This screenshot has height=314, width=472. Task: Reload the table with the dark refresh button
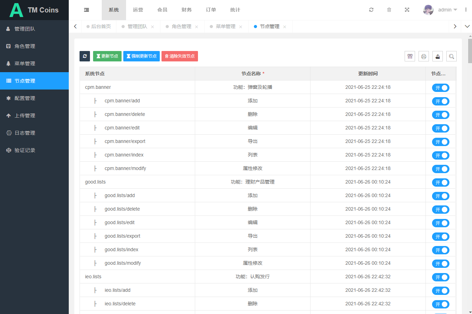(85, 56)
